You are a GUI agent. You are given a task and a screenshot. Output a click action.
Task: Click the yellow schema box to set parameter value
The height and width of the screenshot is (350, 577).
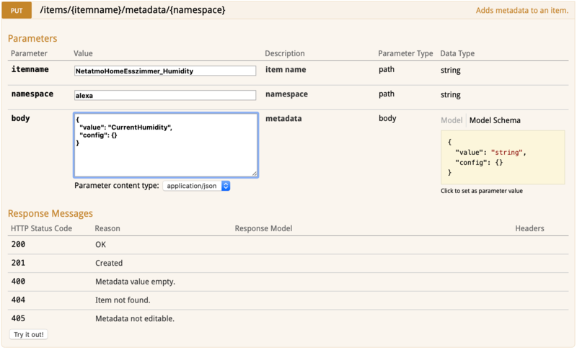pyautogui.click(x=503, y=157)
